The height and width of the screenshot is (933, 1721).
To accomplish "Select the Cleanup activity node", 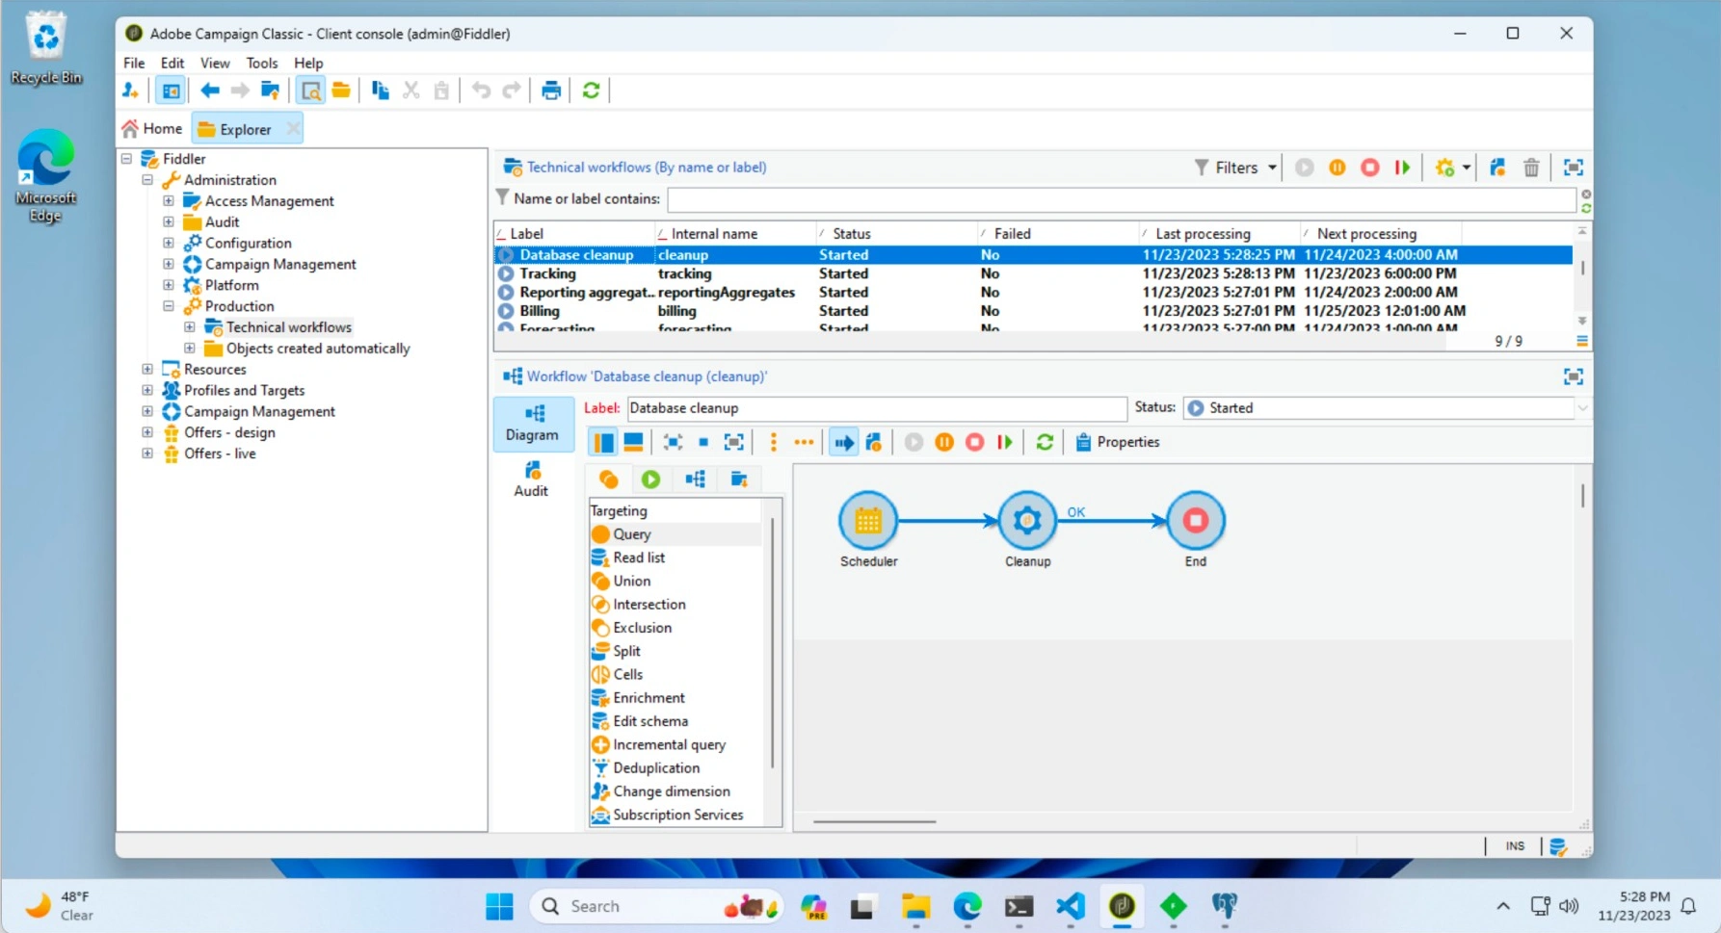I will click(1027, 521).
